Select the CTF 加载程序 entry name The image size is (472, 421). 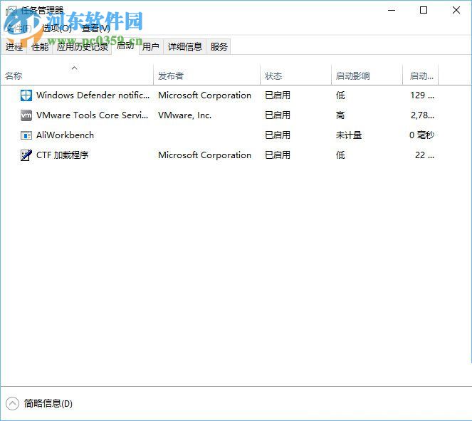[x=63, y=155]
